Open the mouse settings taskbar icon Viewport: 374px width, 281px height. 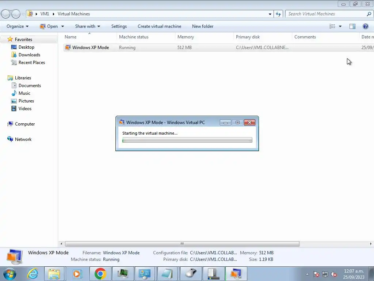click(x=191, y=274)
